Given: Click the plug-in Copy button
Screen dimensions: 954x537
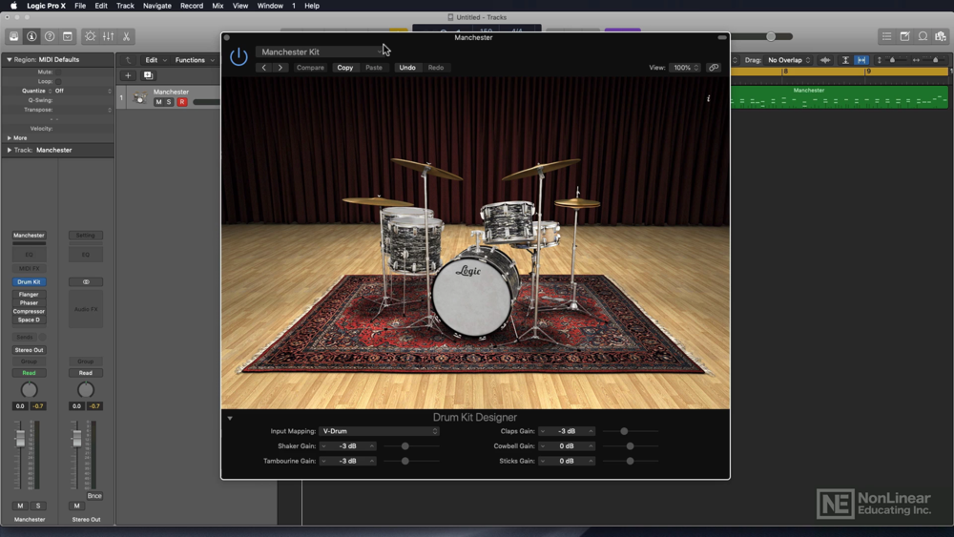Looking at the screenshot, I should [345, 68].
